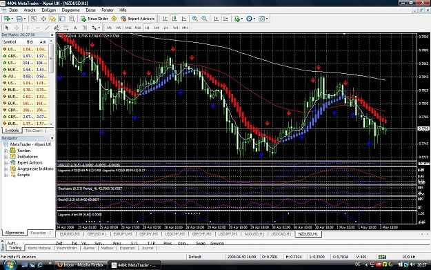Open the add indicators icon
Screen dimensions: 431x270
click(x=237, y=19)
